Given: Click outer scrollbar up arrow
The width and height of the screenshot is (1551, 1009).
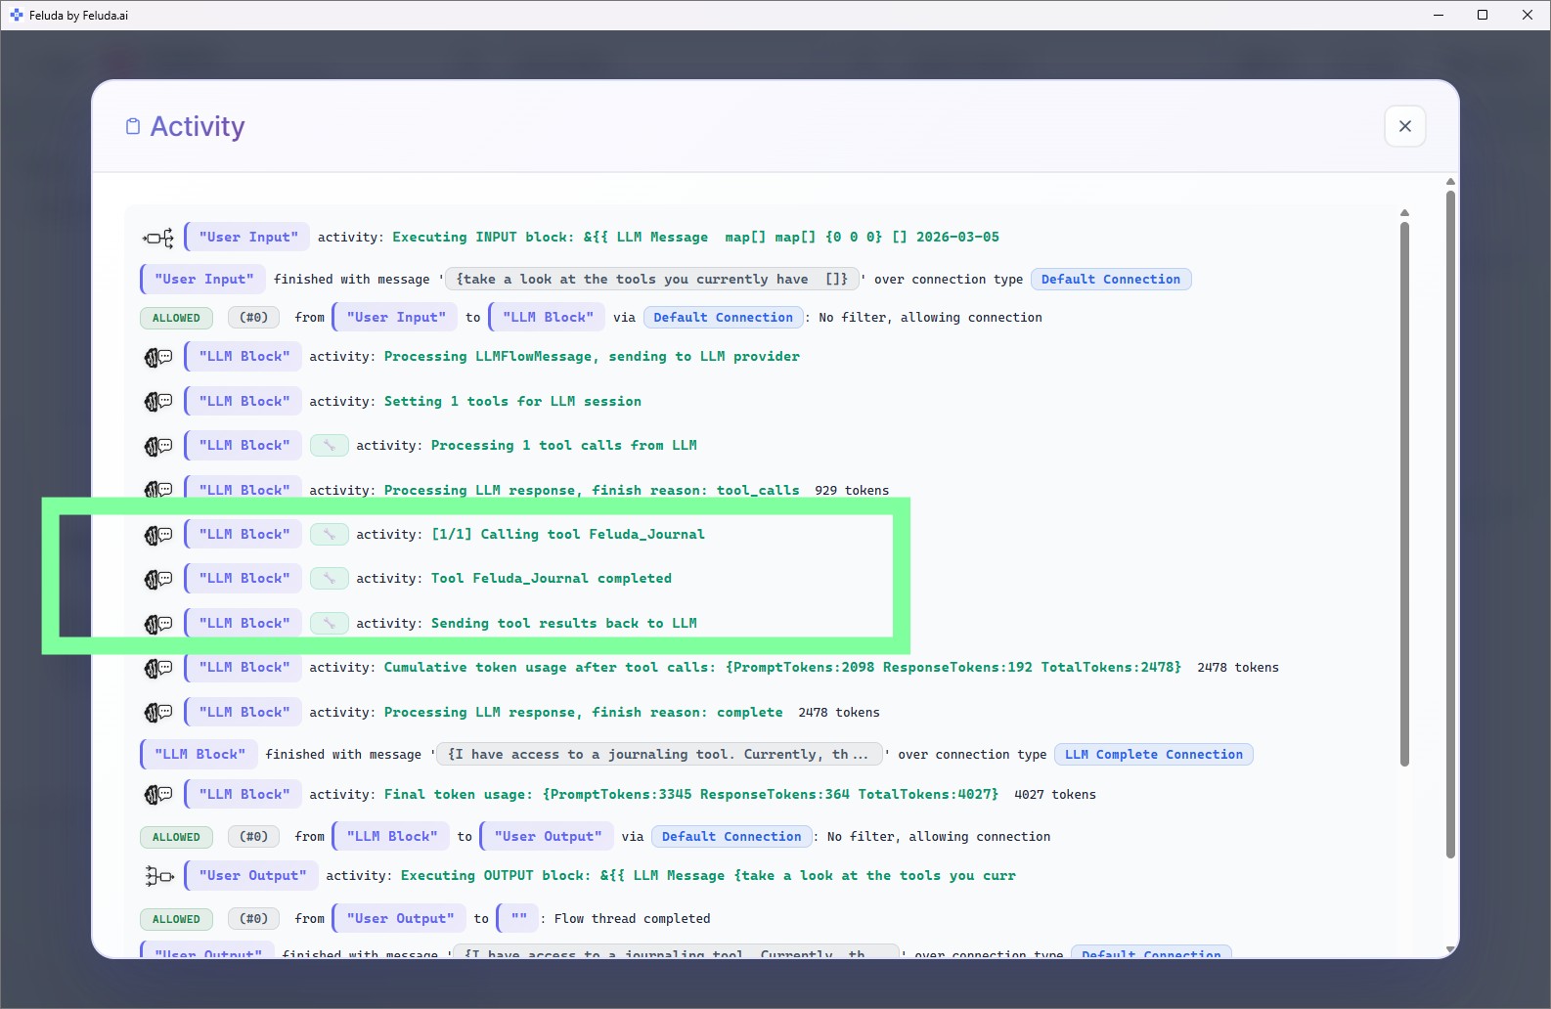Looking at the screenshot, I should (x=1450, y=182).
